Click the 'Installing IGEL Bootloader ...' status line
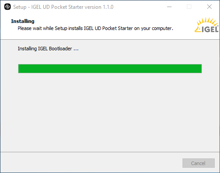220x173 pixels. pyautogui.click(x=48, y=49)
